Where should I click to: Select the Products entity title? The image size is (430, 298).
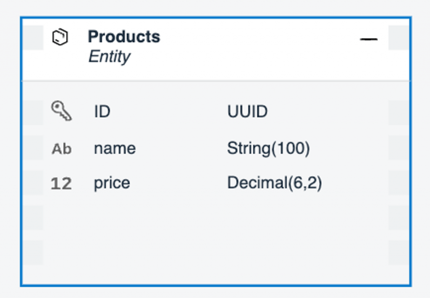click(x=124, y=36)
